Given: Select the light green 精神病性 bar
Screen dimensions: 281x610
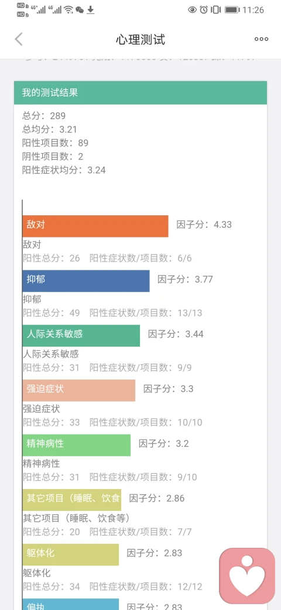Looking at the screenshot, I should (x=77, y=445).
